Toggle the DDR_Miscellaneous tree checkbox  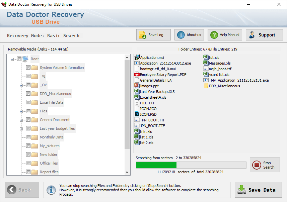(x=28, y=94)
